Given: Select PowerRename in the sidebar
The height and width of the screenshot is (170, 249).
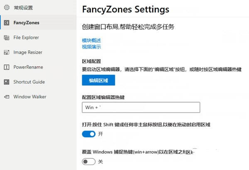Looking at the screenshot, I should tap(28, 67).
